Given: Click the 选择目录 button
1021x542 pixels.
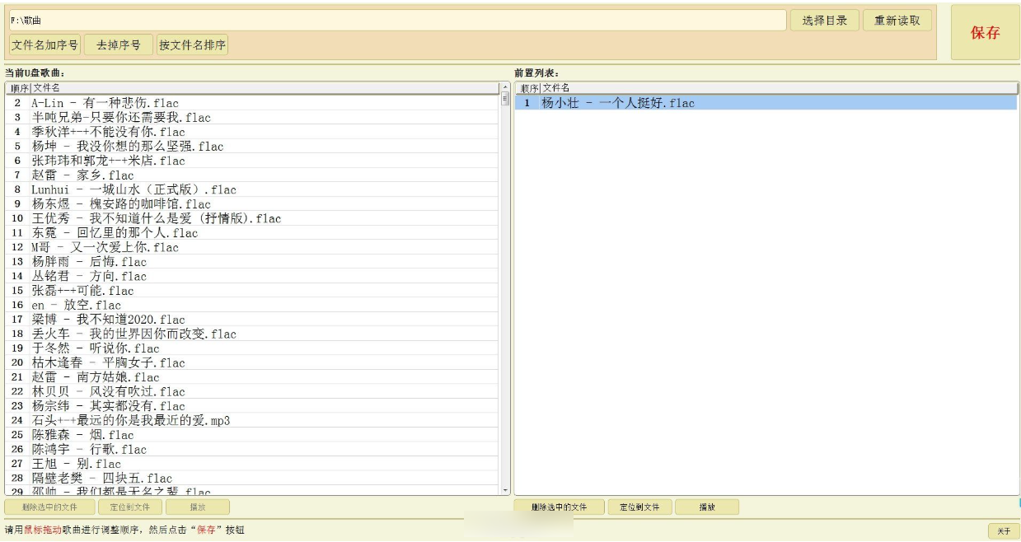Looking at the screenshot, I should click(x=824, y=21).
